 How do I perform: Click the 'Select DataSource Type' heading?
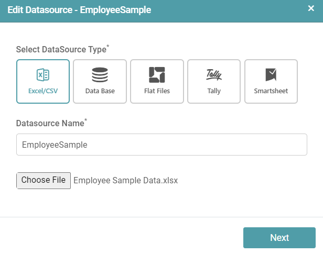click(x=60, y=50)
